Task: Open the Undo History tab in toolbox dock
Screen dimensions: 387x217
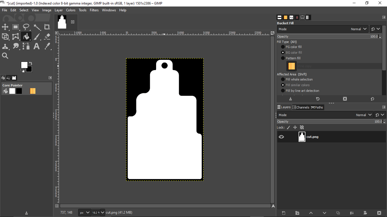Action: pos(8,78)
